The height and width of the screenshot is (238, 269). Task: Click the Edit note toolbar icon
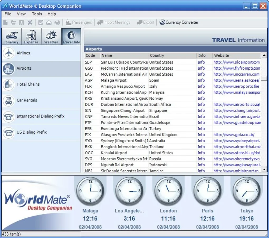(41, 22)
